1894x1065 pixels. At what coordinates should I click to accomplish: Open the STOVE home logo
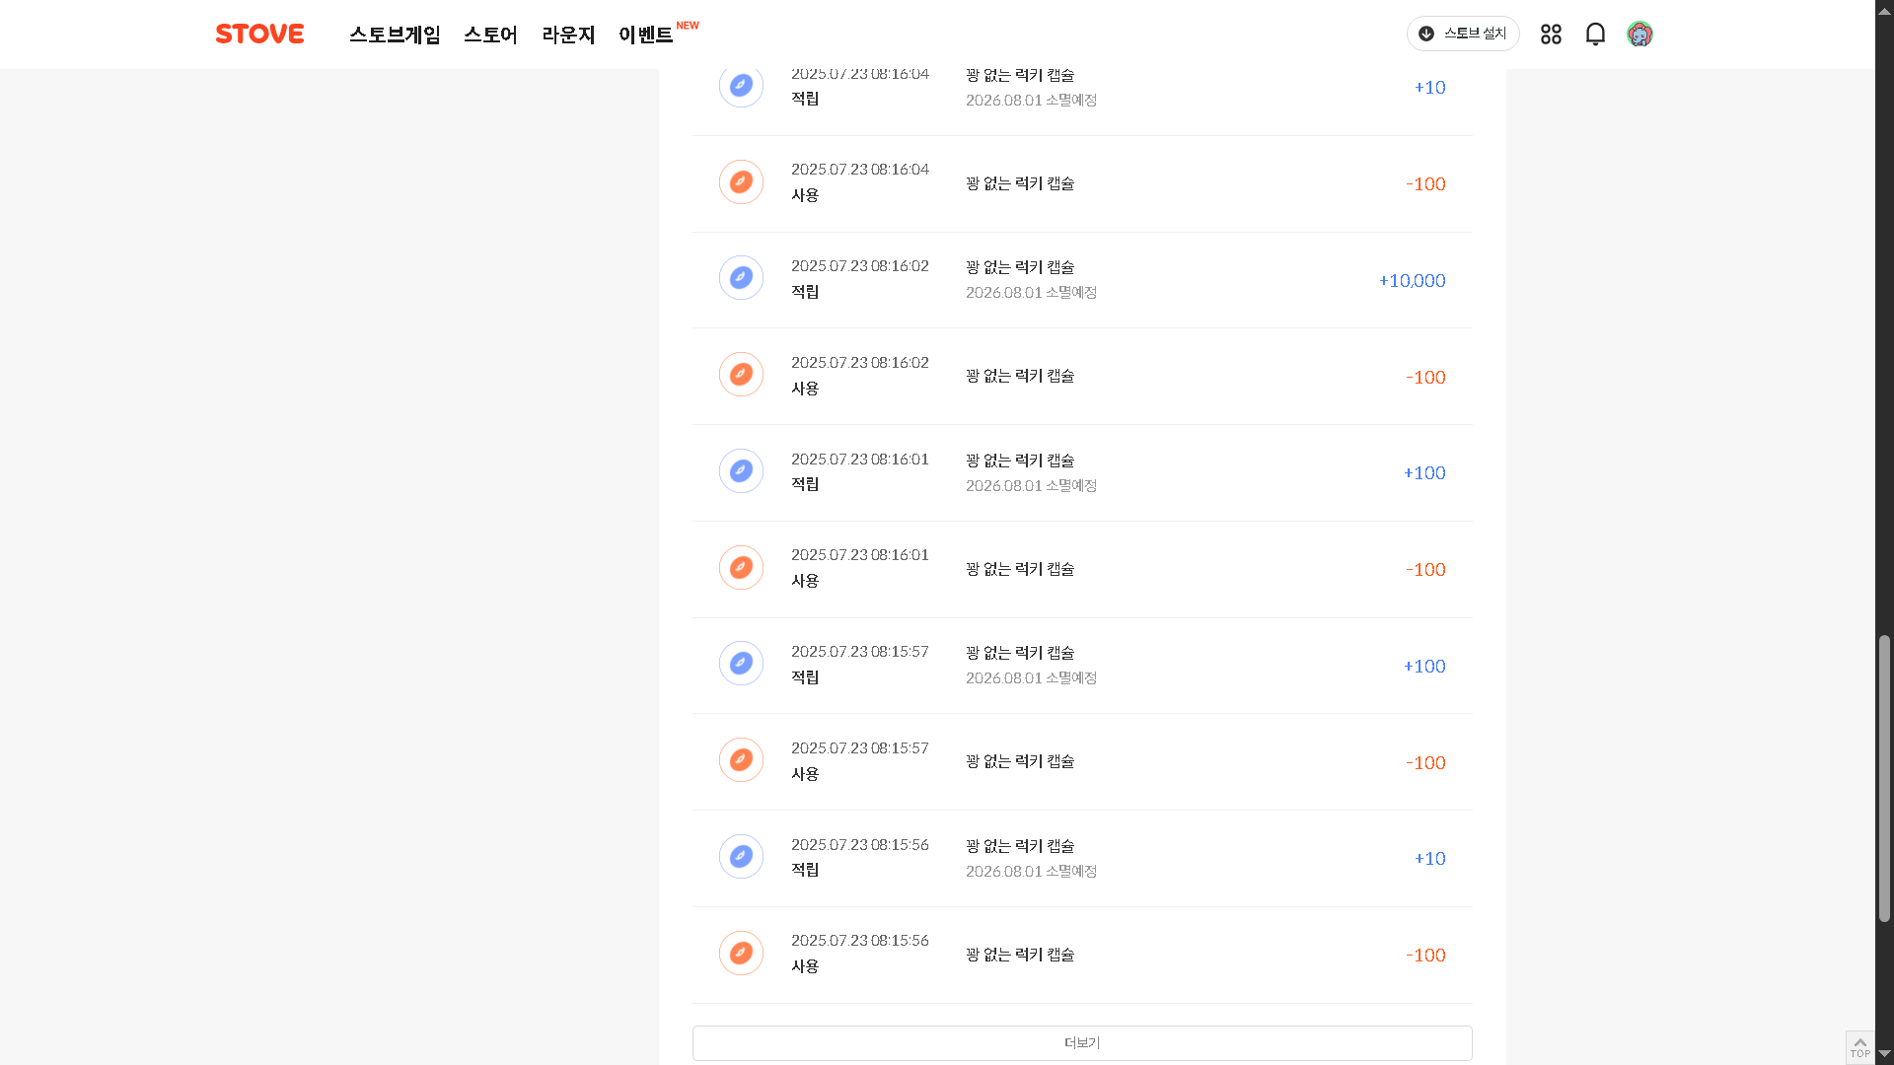tap(259, 34)
